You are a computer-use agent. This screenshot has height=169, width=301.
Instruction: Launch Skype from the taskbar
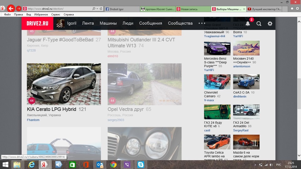[x=141, y=165]
